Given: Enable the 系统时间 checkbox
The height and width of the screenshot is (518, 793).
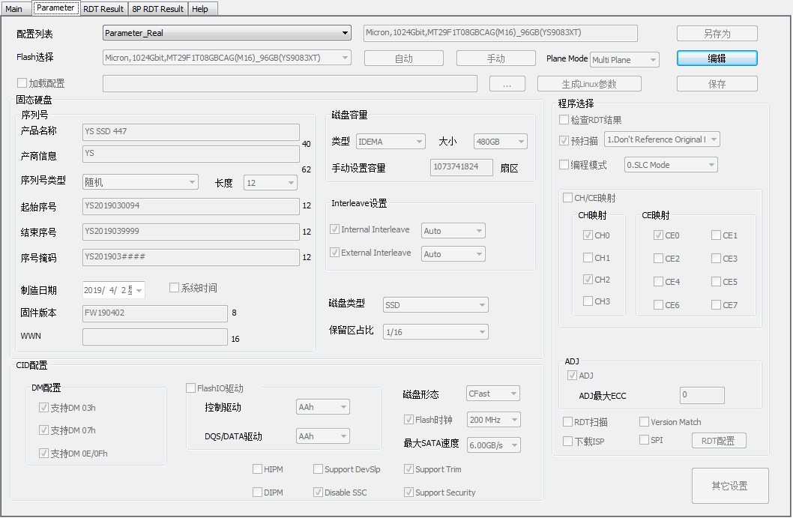Looking at the screenshot, I should pyautogui.click(x=174, y=288).
